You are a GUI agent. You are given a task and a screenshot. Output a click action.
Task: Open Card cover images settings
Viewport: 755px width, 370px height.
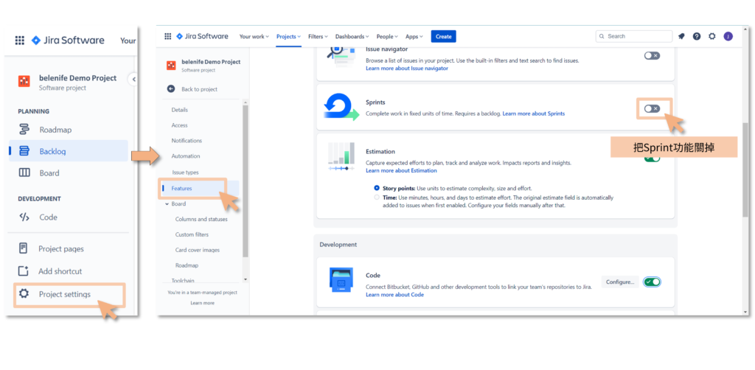(x=198, y=250)
